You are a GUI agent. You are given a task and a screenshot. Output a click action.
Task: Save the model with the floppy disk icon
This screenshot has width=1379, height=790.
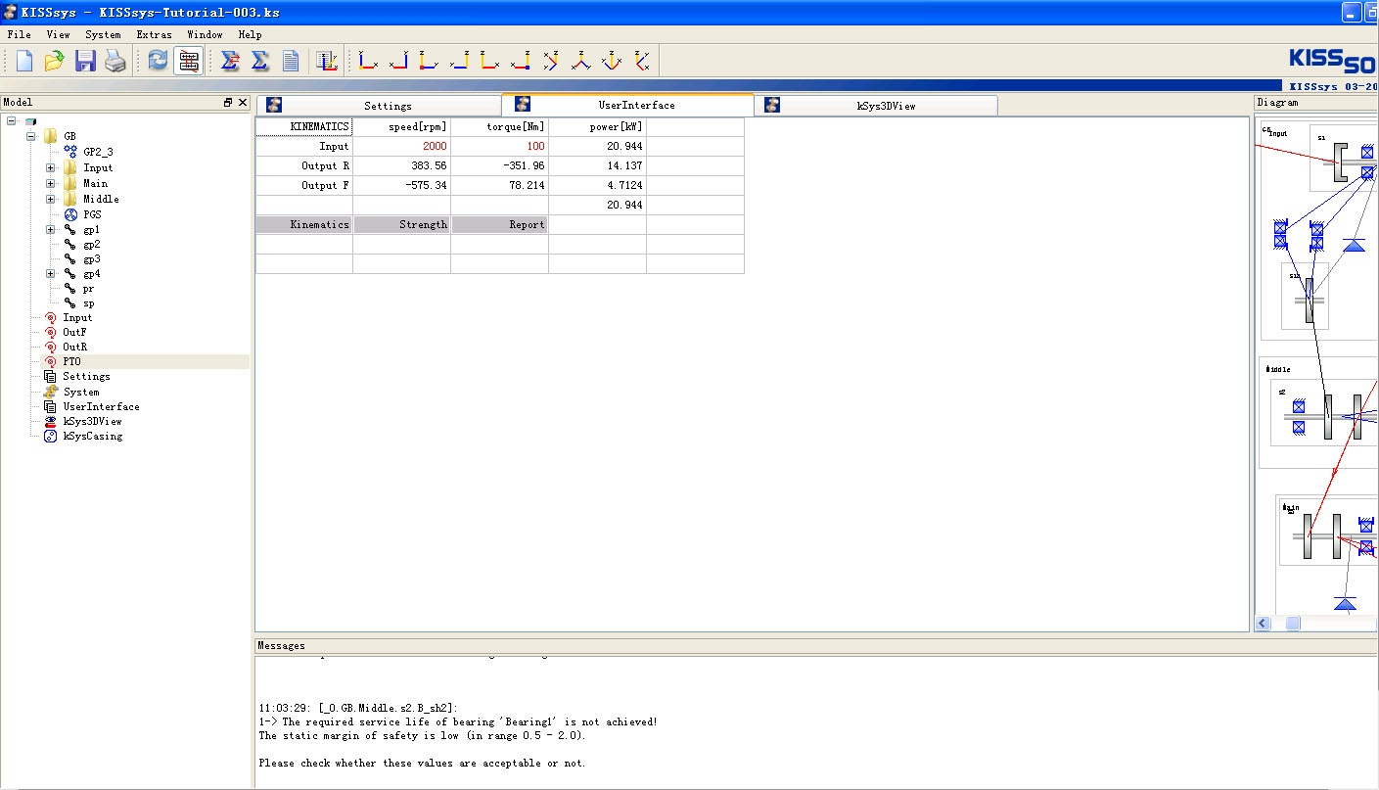tap(85, 61)
